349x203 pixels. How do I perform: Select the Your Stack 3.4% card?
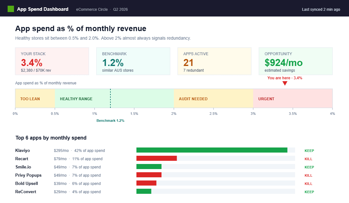coord(52,61)
